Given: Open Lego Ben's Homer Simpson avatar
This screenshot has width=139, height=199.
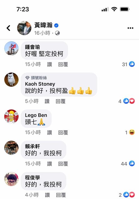Looking at the screenshot, I should [x=12, y=117].
